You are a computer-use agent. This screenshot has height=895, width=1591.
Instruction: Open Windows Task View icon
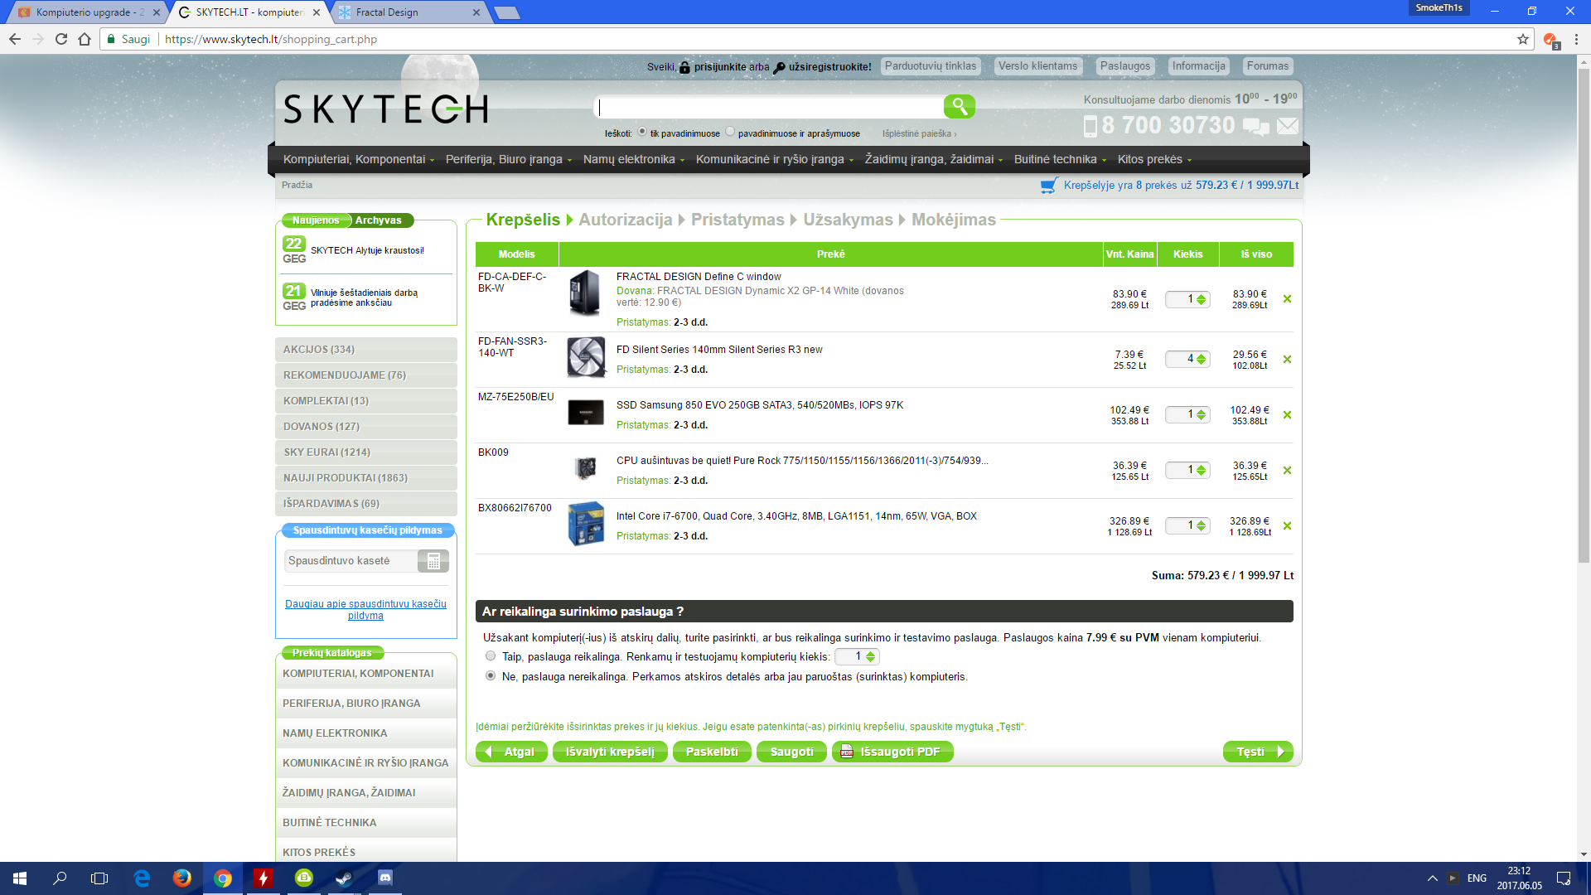pos(99,878)
